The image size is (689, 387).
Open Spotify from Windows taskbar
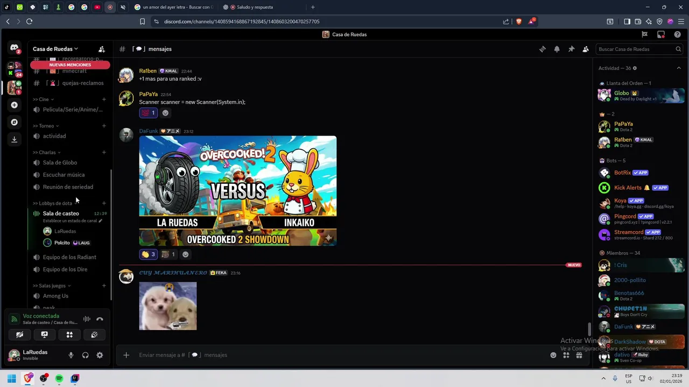(x=59, y=378)
